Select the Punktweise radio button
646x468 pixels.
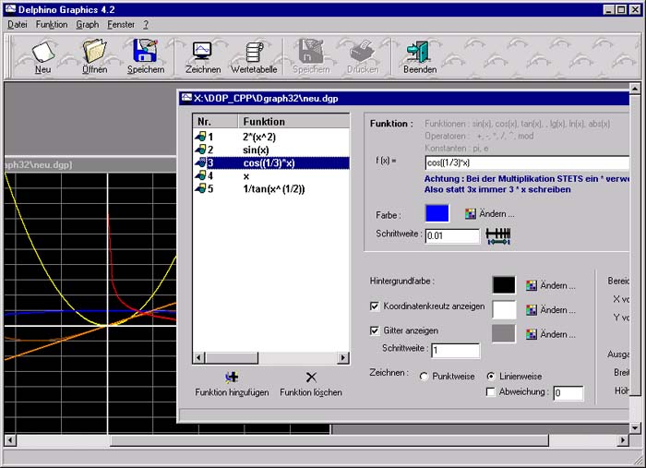(x=423, y=377)
